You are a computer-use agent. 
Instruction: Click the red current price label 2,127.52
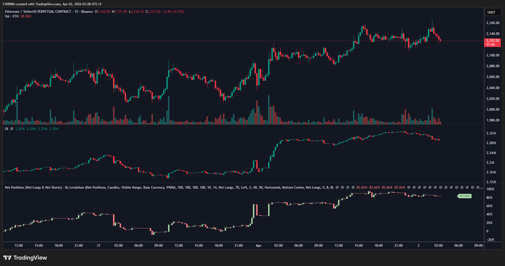click(x=492, y=41)
